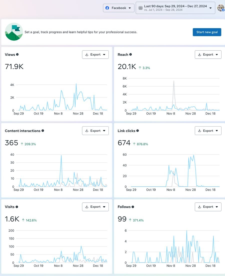Click the Link clicks card title
The height and width of the screenshot is (276, 225).
(x=126, y=131)
